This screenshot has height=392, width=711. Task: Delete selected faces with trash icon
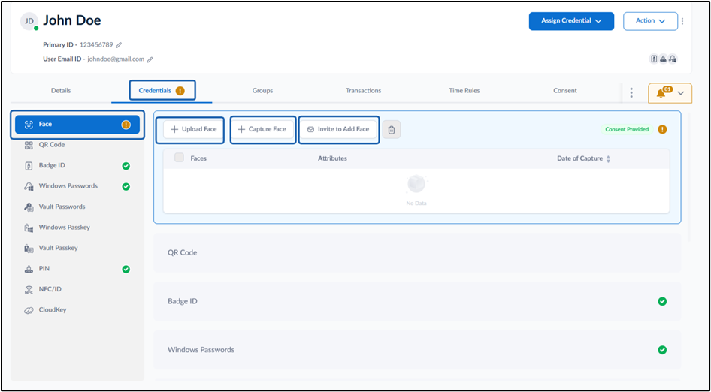(x=392, y=130)
